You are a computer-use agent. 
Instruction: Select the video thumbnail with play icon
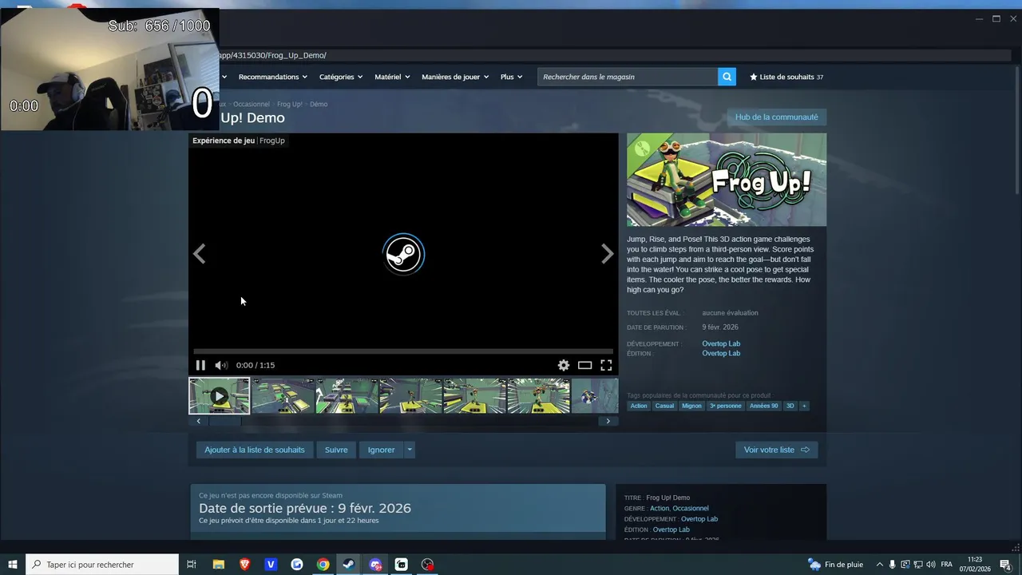click(219, 396)
